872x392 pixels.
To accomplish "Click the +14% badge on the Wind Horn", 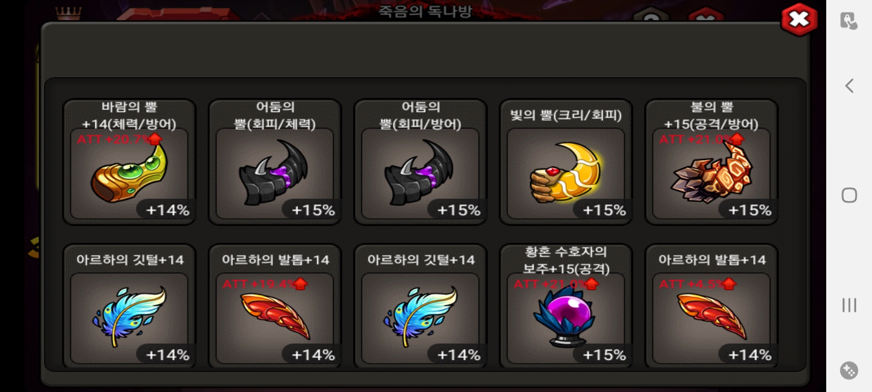I will 167,210.
